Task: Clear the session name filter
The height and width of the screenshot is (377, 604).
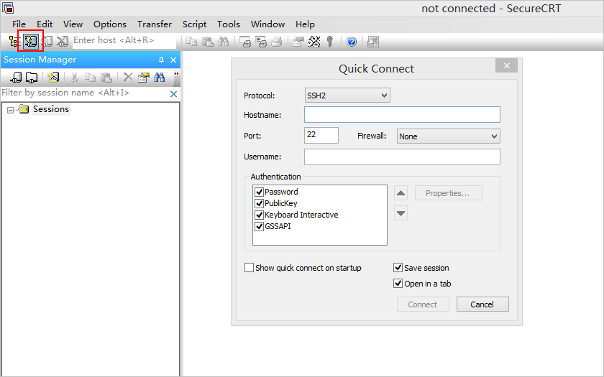Action: coord(174,94)
